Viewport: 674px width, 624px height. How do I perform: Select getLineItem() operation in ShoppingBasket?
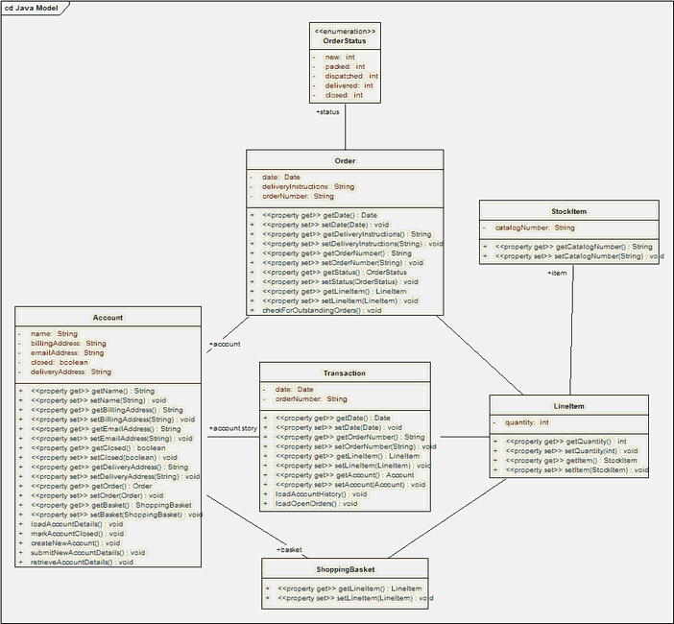click(349, 588)
